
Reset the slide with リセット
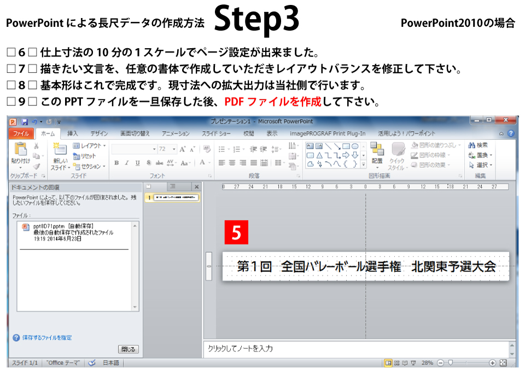84,156
